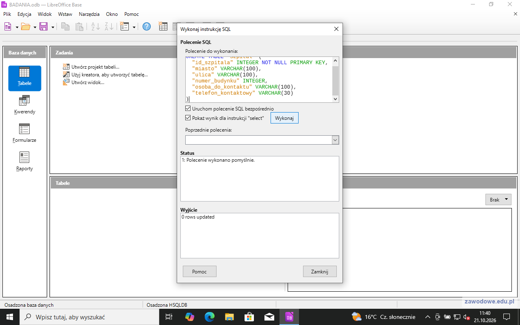This screenshot has width=520, height=325.
Task: Open the Narzędzia menu
Action: click(89, 14)
